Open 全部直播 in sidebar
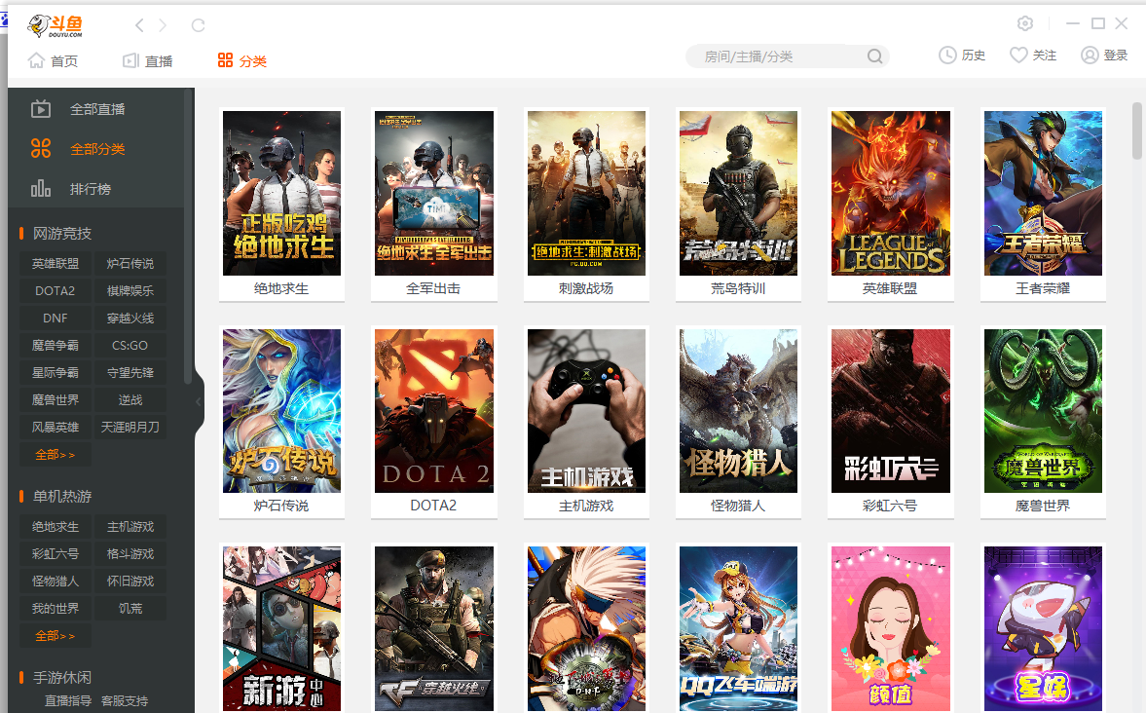 (96, 109)
